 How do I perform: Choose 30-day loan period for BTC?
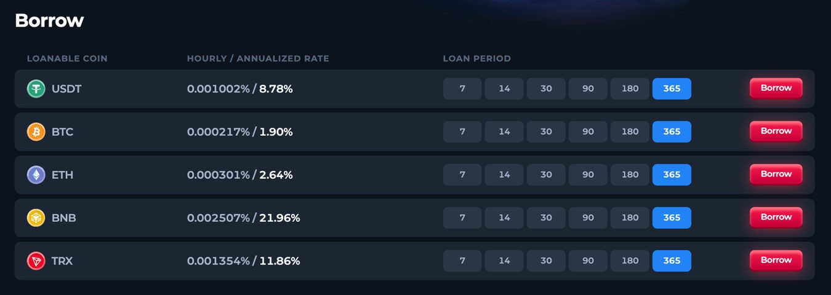click(546, 132)
